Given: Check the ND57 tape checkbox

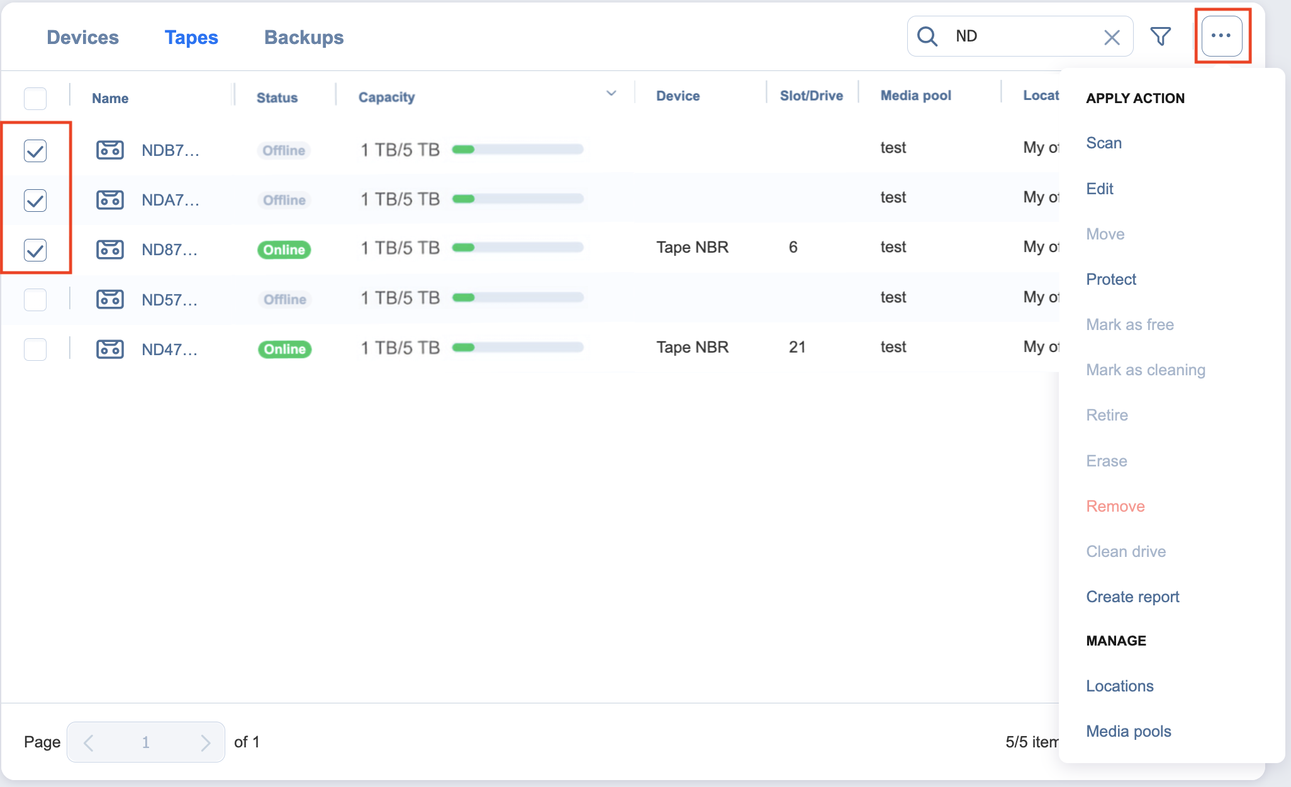Looking at the screenshot, I should 35,299.
